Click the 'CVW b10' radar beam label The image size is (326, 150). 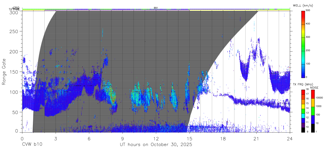click(32, 145)
